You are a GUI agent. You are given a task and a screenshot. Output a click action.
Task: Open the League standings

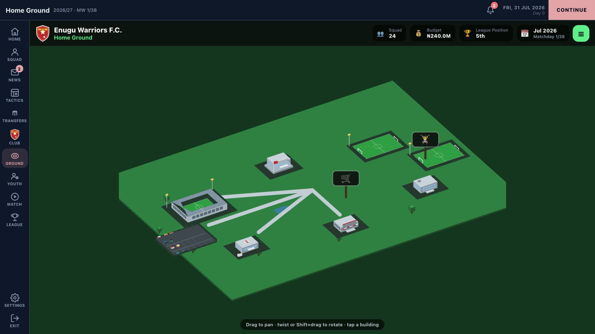15,220
